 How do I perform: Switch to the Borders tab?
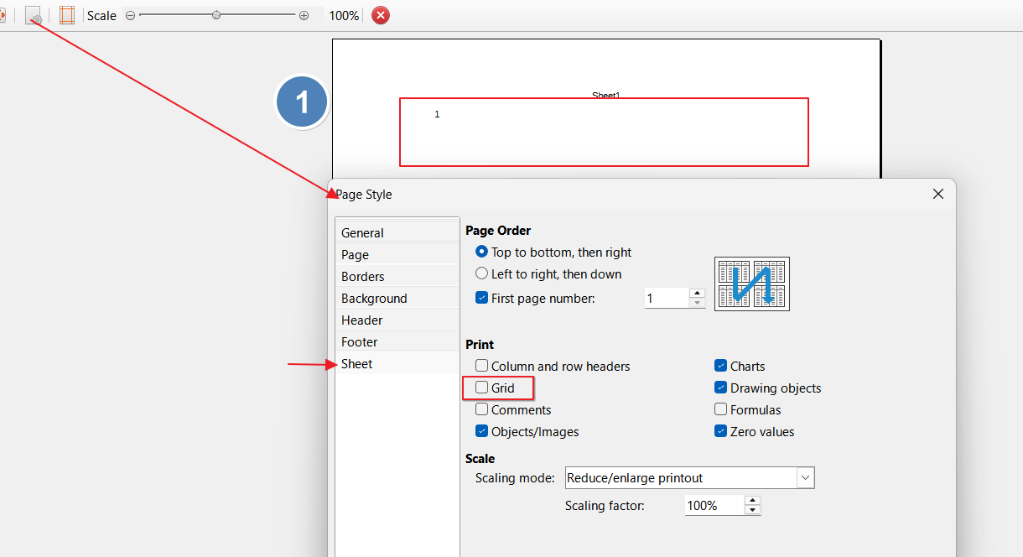click(363, 277)
